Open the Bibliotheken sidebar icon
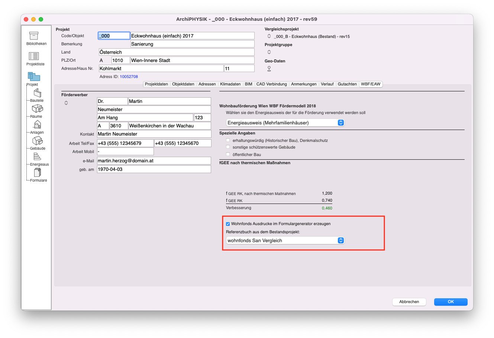 (34, 36)
